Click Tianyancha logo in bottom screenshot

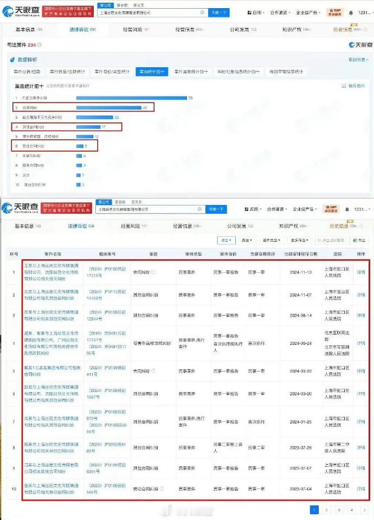pos(21,208)
